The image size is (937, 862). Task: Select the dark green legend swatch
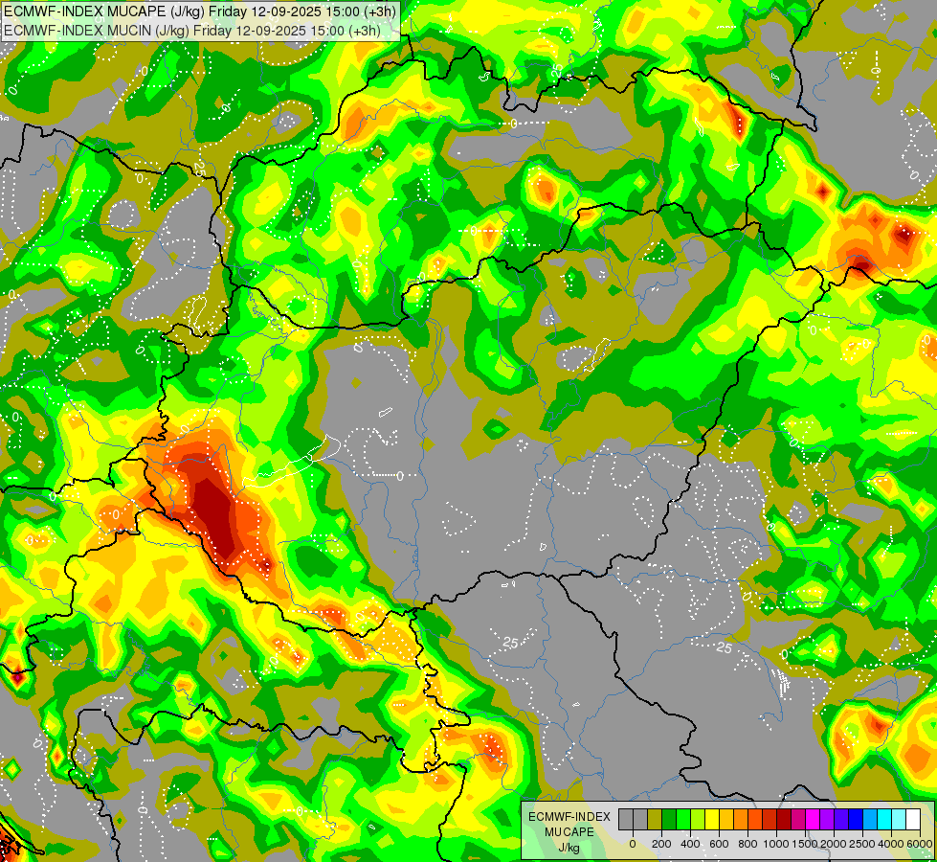(x=669, y=819)
